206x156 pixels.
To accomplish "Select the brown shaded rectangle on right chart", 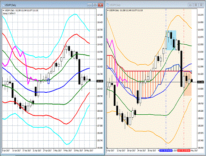I will point(188,83).
